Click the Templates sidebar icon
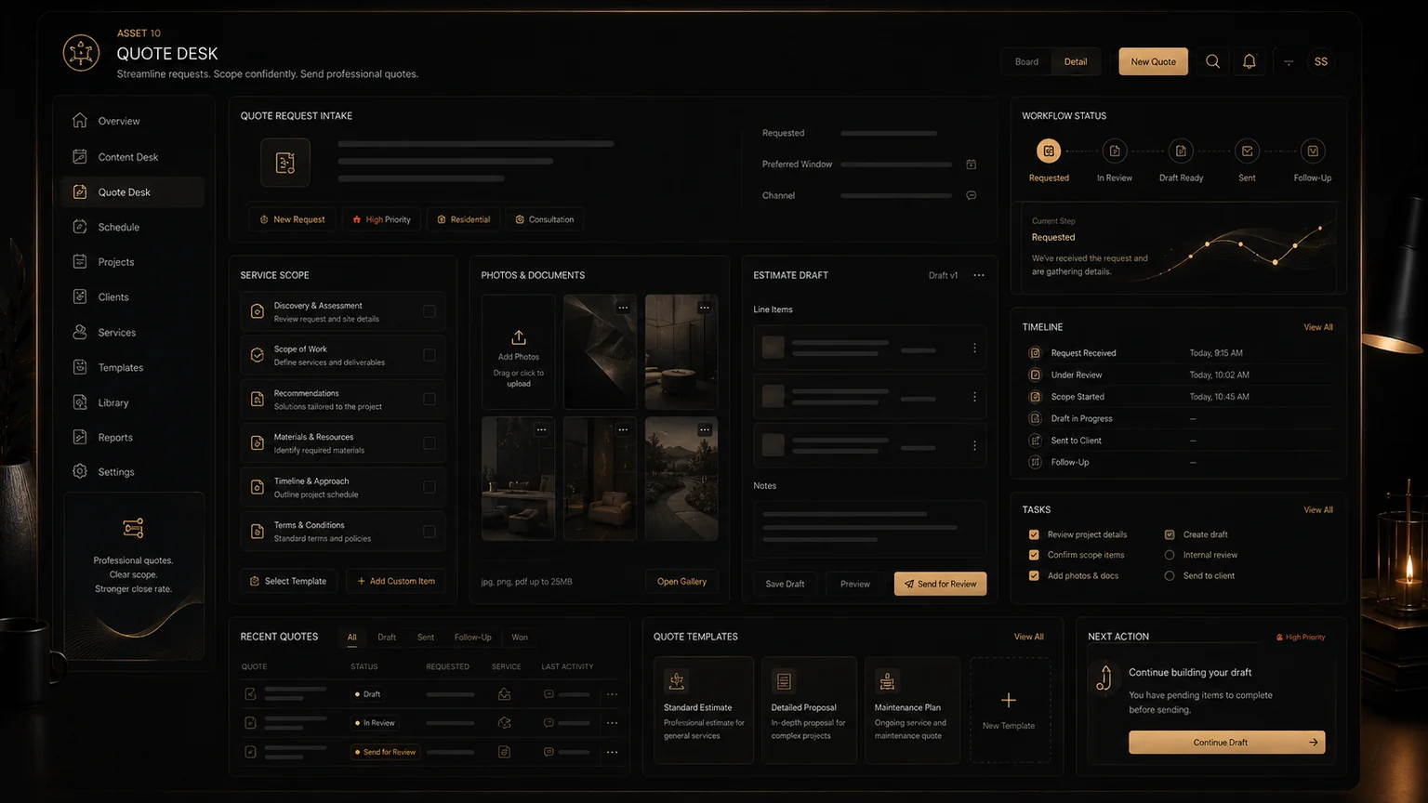The height and width of the screenshot is (803, 1428). [x=80, y=367]
